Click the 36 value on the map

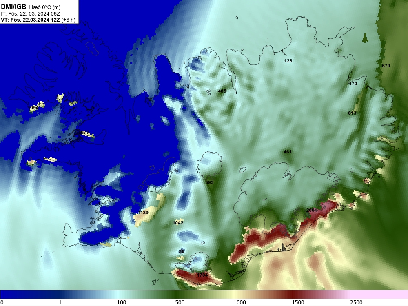[182, 251]
